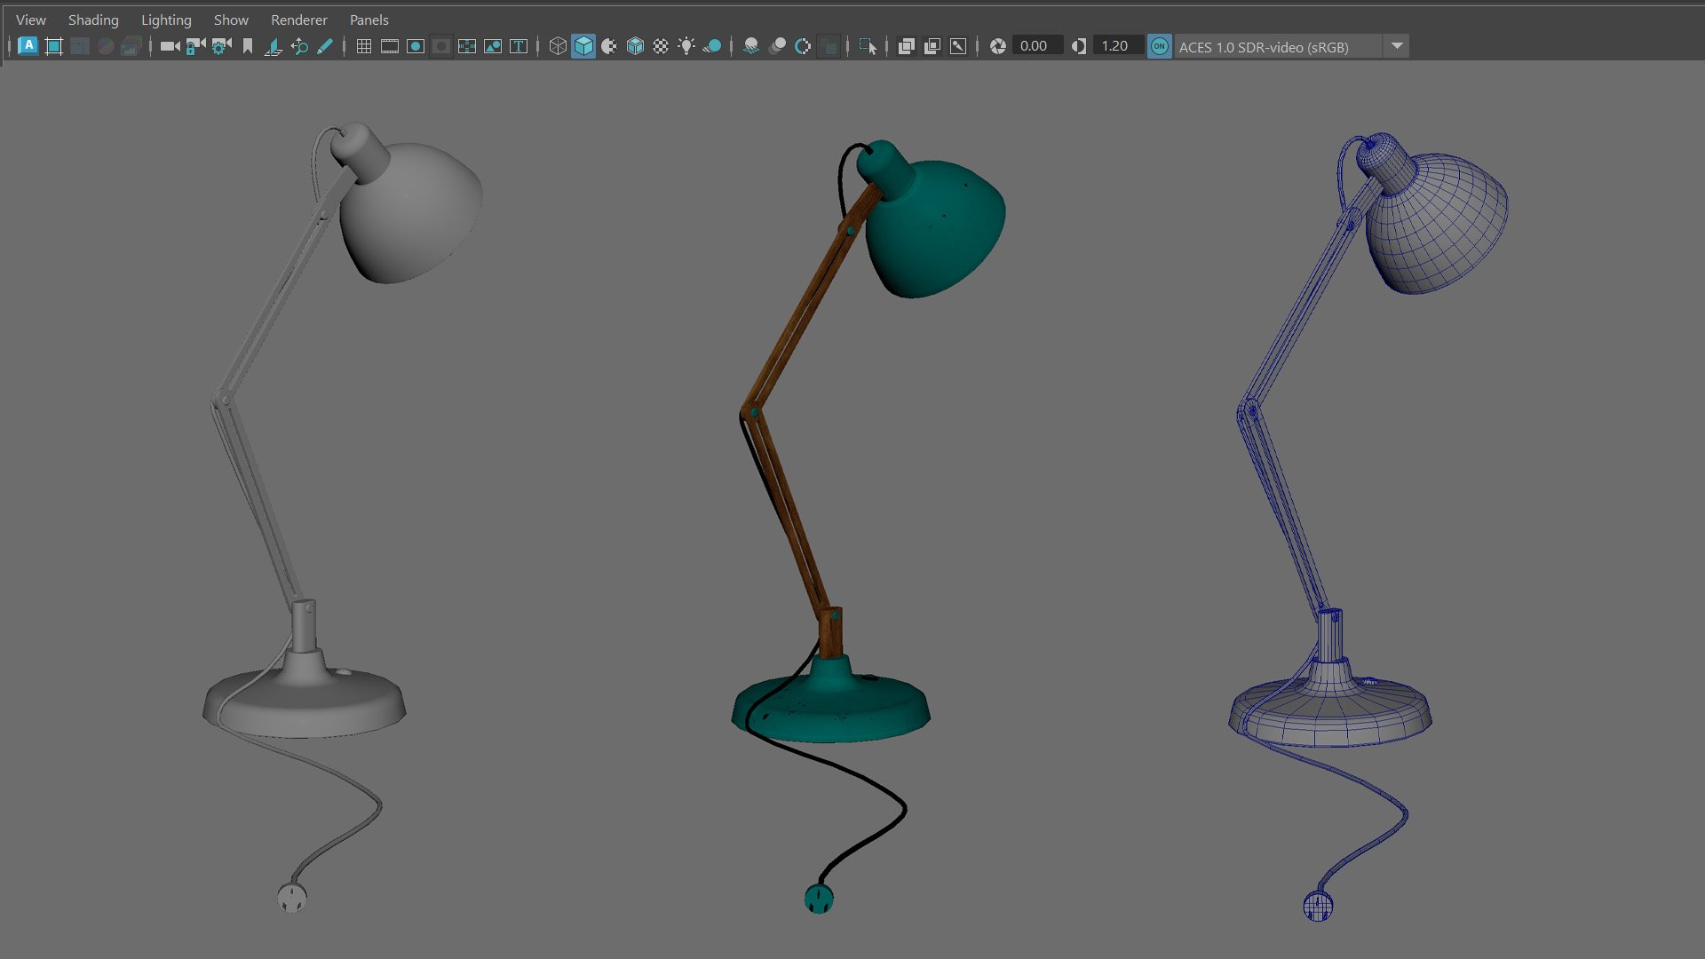1705x959 pixels.
Task: Toggle the Resolution Gate display
Action: tap(416, 46)
